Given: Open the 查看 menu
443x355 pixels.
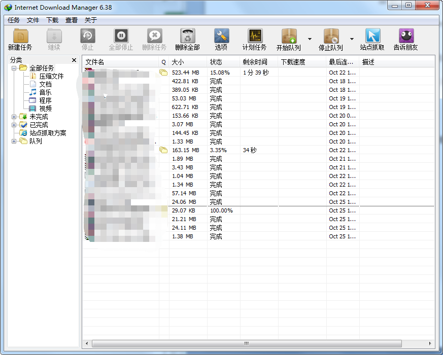Looking at the screenshot, I should click(72, 20).
